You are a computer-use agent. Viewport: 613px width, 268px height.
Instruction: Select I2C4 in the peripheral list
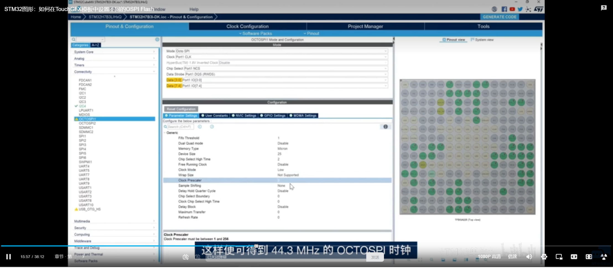tap(82, 106)
